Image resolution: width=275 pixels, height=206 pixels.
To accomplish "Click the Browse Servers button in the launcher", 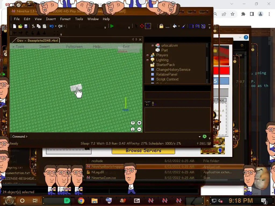I will click(143, 150).
